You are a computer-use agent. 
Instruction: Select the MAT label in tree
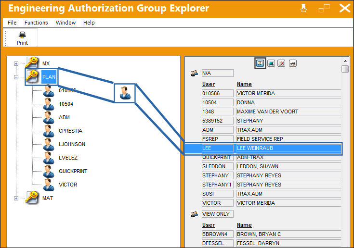tap(48, 198)
